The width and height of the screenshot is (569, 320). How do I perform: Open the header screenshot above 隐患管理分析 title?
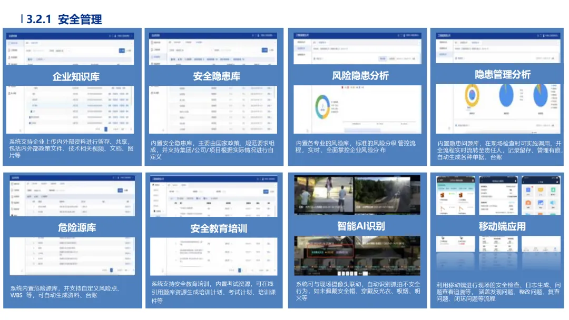pyautogui.click(x=498, y=47)
